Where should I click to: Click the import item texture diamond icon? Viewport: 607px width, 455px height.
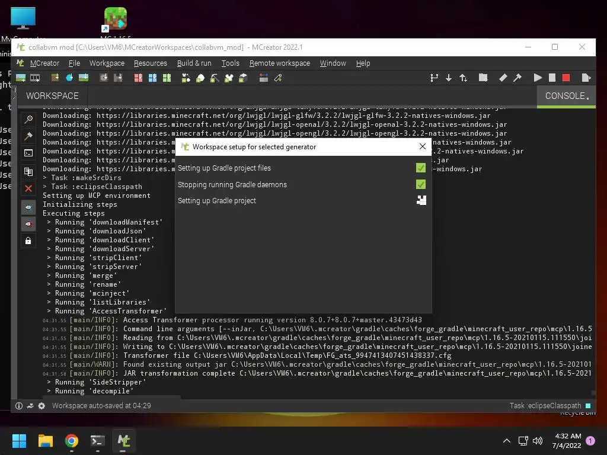click(69, 78)
